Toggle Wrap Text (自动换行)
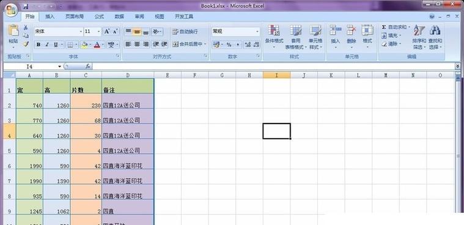 pyautogui.click(x=186, y=31)
